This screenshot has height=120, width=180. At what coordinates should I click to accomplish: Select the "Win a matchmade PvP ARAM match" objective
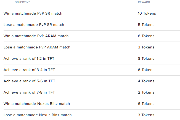36,36
